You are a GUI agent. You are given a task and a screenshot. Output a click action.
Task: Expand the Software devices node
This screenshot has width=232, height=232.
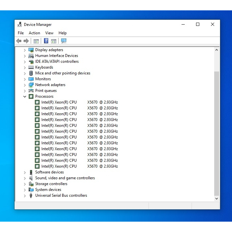tap(25, 172)
